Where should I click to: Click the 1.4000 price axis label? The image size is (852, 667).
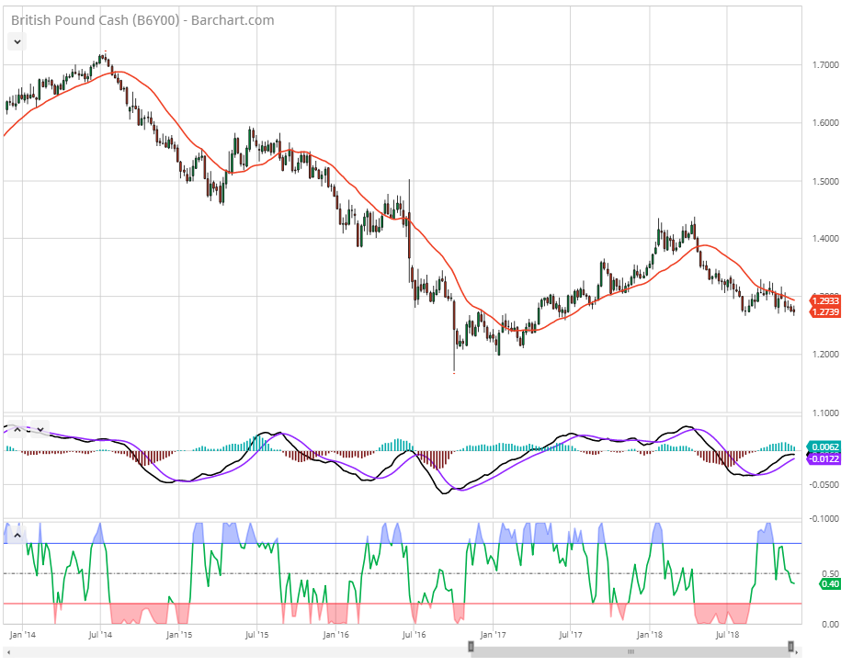(x=825, y=239)
